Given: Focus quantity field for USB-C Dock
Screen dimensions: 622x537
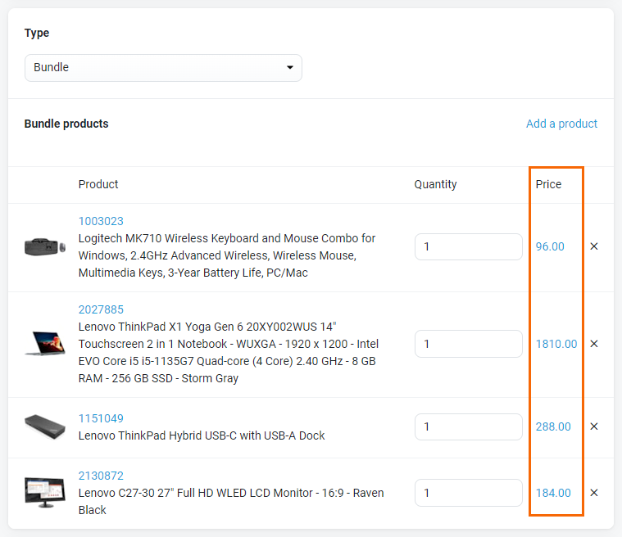Looking at the screenshot, I should coord(469,426).
